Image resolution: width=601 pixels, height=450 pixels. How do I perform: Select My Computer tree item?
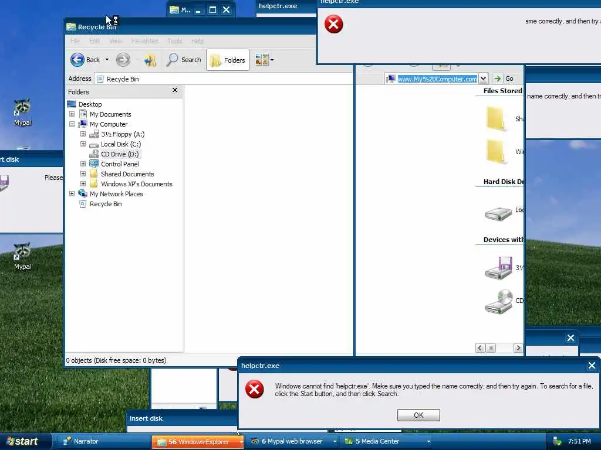(109, 124)
